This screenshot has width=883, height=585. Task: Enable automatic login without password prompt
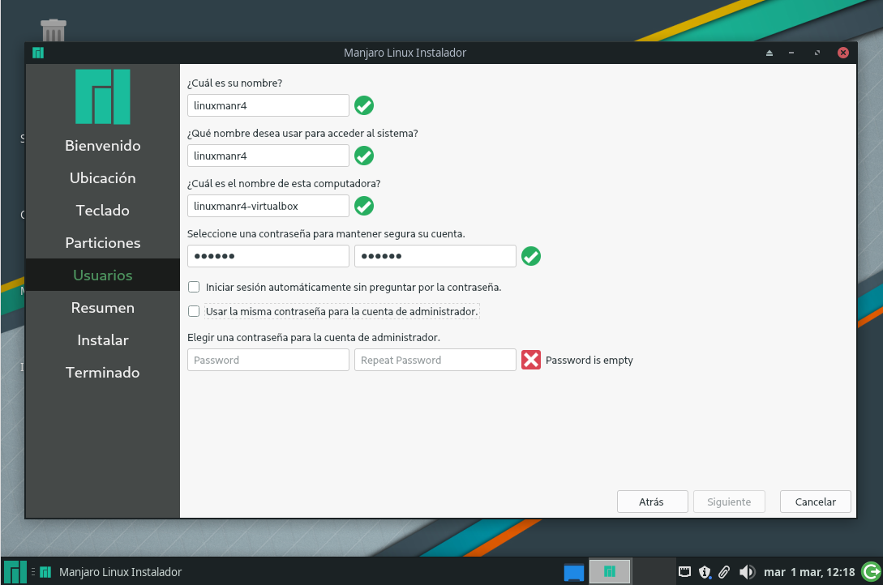[x=193, y=287]
